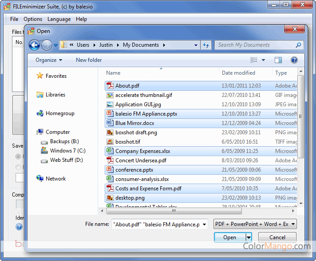Click the Cancel button
316x261 pixels.
click(x=277, y=237)
